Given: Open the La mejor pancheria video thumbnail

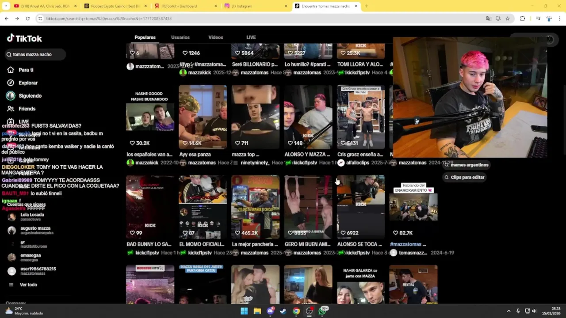Looking at the screenshot, I should (255, 207).
